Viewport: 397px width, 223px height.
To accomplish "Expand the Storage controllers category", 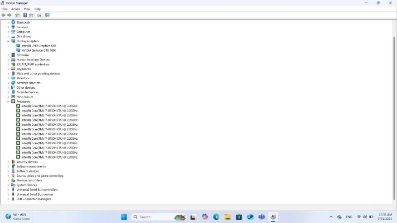I will [x=8, y=180].
